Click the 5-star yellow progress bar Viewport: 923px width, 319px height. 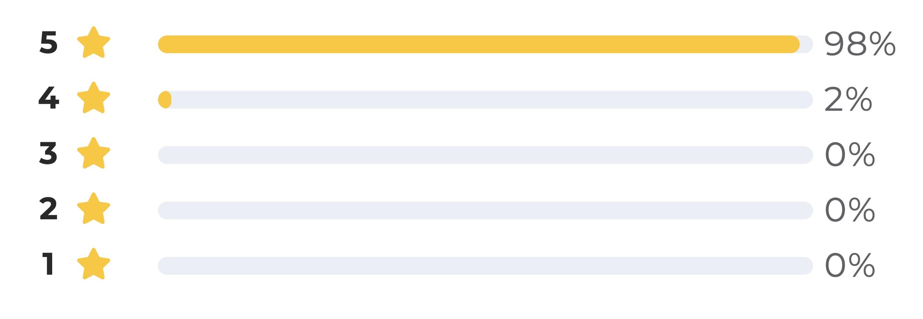tap(479, 44)
